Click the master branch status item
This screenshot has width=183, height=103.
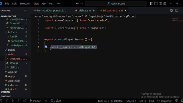pyautogui.click(x=35, y=101)
